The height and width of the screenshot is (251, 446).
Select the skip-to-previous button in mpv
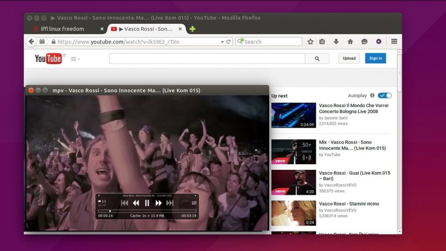point(125,203)
